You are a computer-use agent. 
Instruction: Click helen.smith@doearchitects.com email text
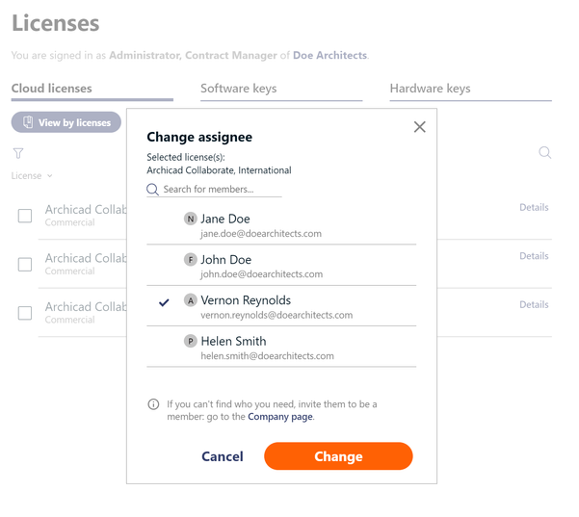click(x=268, y=356)
